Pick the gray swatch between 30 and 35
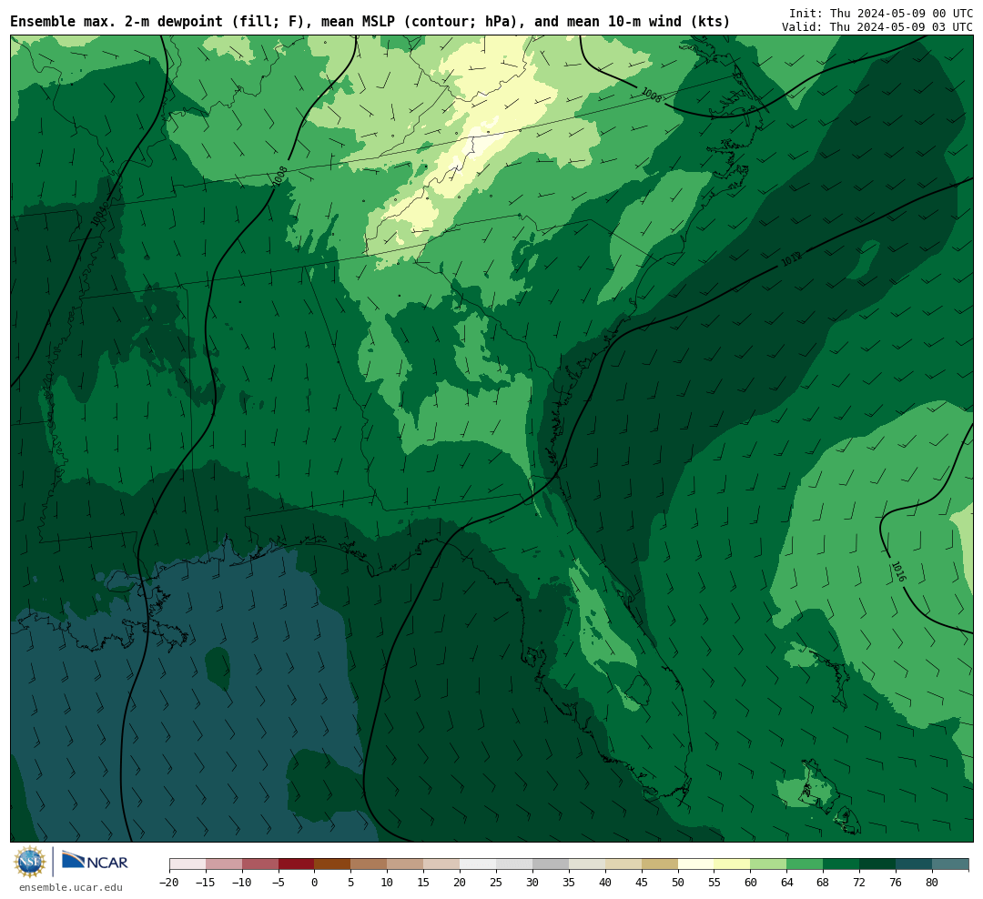Screen dimensions: 983x899 click(x=551, y=864)
